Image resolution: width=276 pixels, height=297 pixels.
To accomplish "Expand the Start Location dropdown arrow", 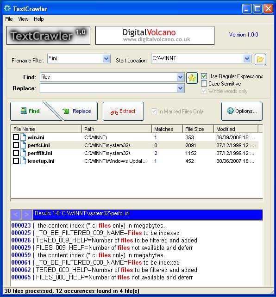I will coord(247,59).
